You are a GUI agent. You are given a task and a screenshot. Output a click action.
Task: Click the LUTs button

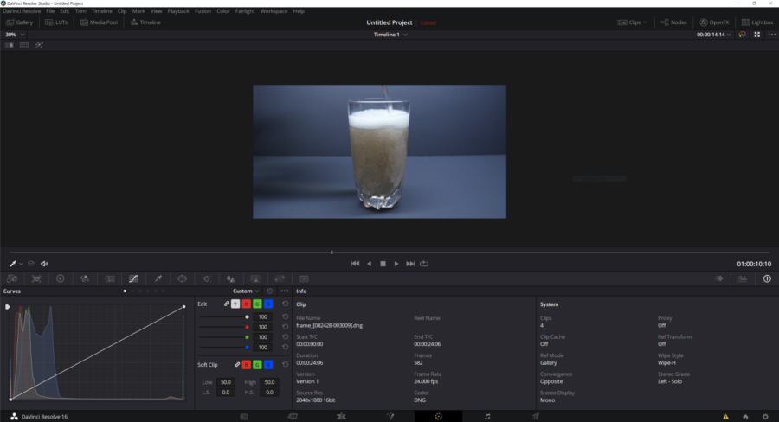pos(56,22)
